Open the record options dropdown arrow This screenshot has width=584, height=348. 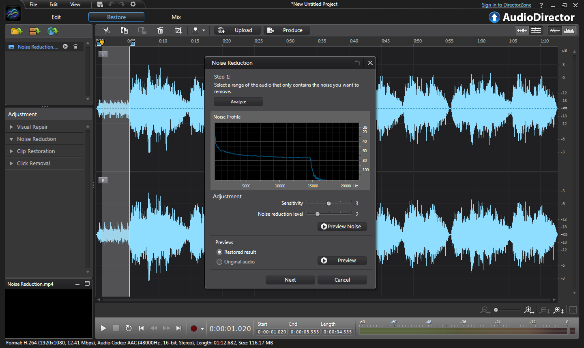pyautogui.click(x=202, y=329)
